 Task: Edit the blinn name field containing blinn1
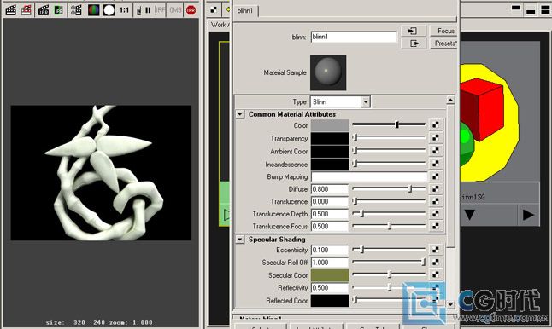point(354,37)
